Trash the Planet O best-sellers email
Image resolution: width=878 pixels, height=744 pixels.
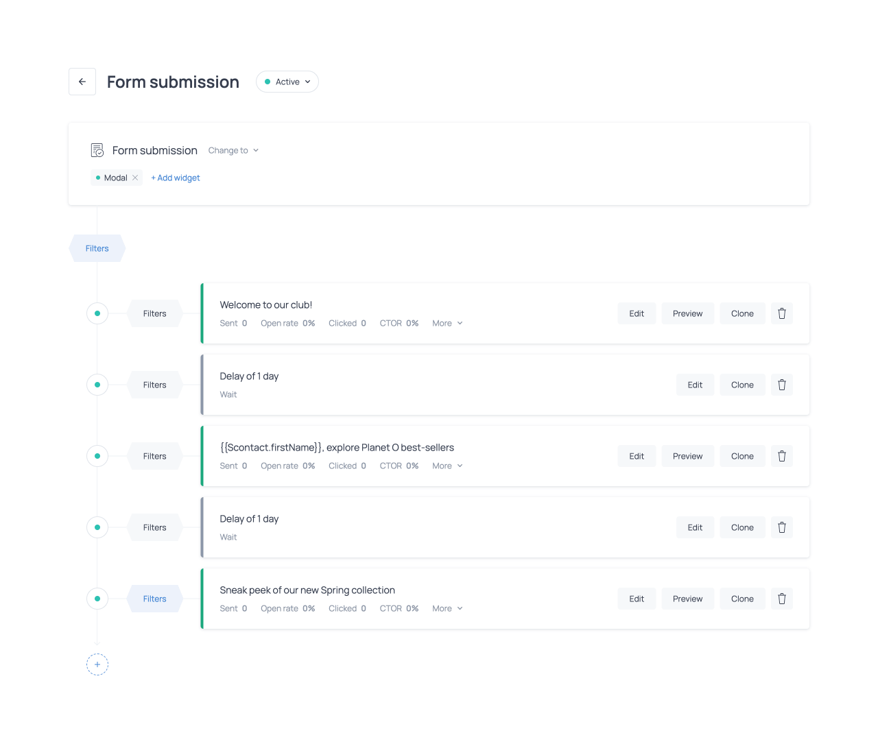point(781,456)
